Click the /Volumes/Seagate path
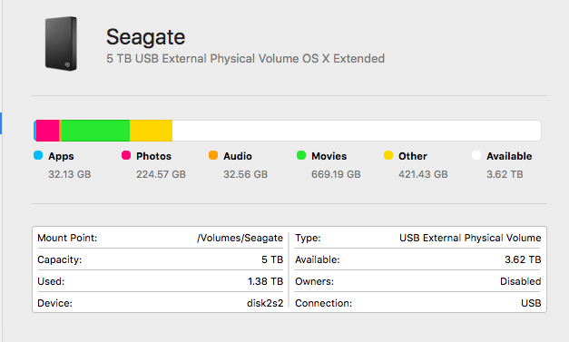569x342 pixels. coord(240,238)
